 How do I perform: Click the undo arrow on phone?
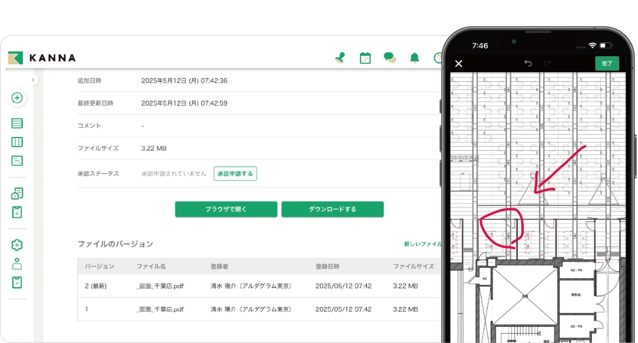pos(528,63)
